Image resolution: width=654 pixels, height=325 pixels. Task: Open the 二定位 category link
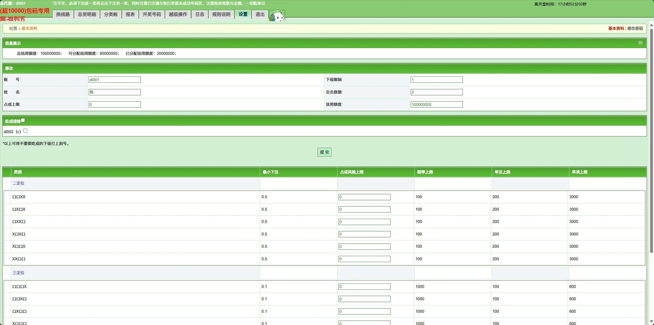[x=18, y=183]
